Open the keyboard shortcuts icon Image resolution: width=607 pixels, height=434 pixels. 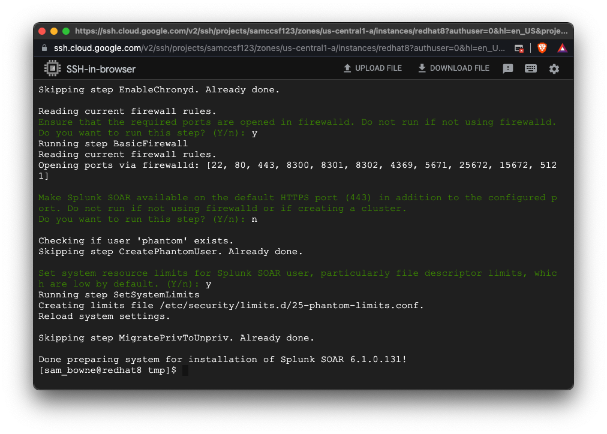pos(531,68)
